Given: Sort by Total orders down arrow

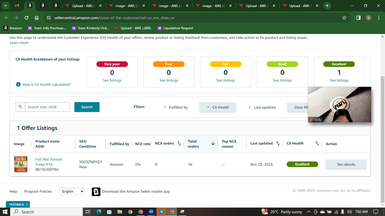Looking at the screenshot, I should 213,143.
